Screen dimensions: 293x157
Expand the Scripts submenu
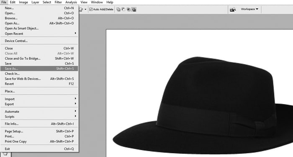39,117
